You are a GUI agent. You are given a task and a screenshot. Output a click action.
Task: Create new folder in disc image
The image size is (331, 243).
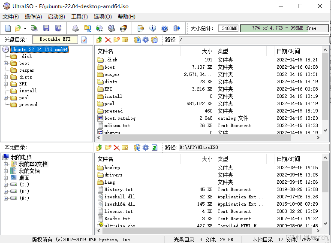coord(117,40)
